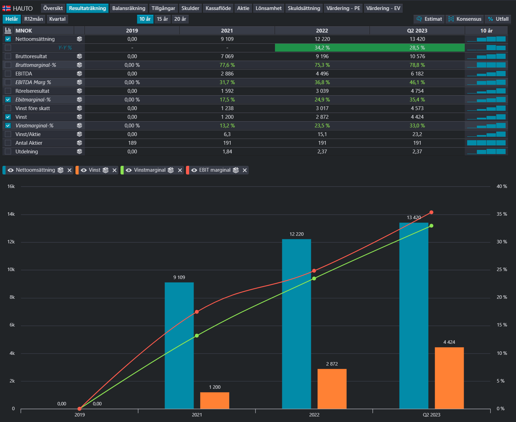The width and height of the screenshot is (516, 422).
Task: Tick the Vinst/Aktie row checkbox
Action: point(8,134)
